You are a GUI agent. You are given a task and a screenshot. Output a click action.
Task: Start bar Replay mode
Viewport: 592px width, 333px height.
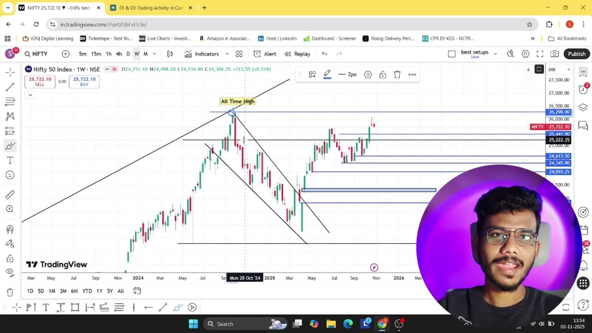point(297,54)
